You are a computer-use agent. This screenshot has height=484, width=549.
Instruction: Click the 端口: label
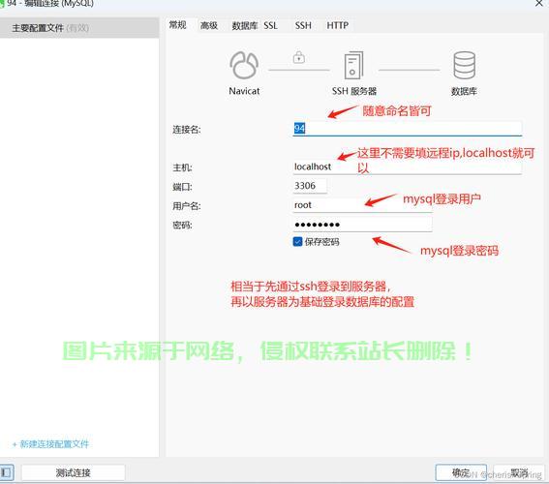[182, 187]
